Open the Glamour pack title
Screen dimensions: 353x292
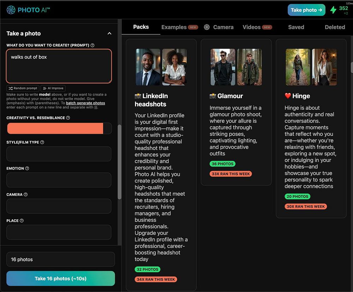click(x=230, y=96)
